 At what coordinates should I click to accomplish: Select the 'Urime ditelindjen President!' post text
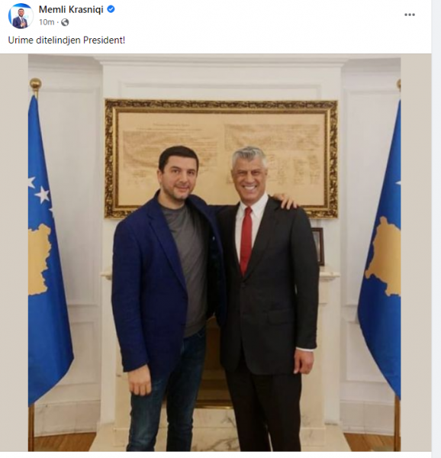(x=66, y=40)
